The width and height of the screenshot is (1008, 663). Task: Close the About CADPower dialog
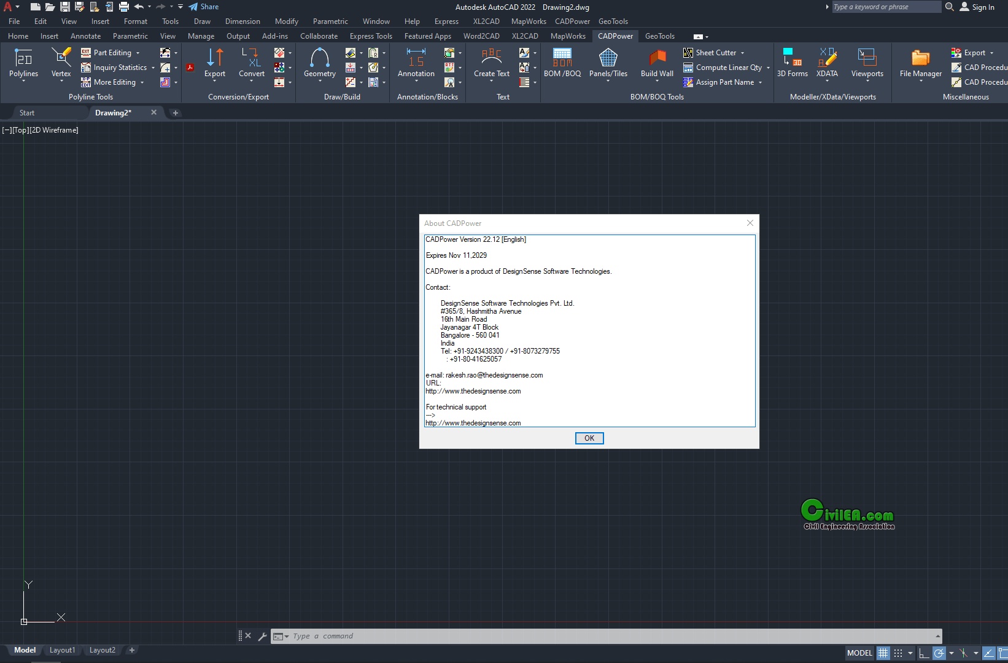[750, 223]
